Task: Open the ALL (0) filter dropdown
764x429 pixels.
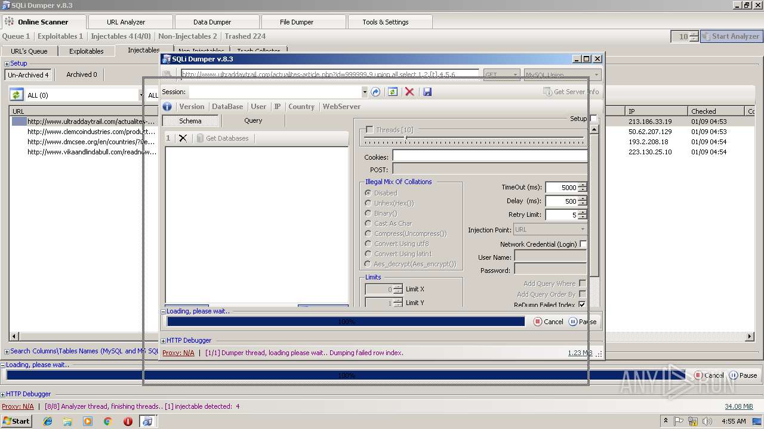Action: pyautogui.click(x=141, y=95)
